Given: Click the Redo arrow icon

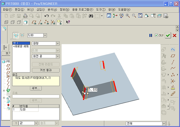Looking at the screenshot, I should tap(53, 16).
